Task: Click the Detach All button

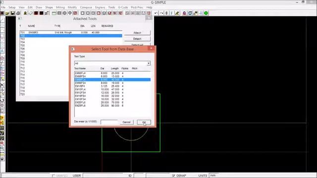Action: (137, 44)
